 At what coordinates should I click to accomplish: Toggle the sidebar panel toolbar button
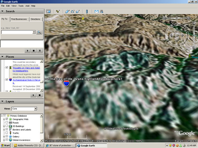48,12
